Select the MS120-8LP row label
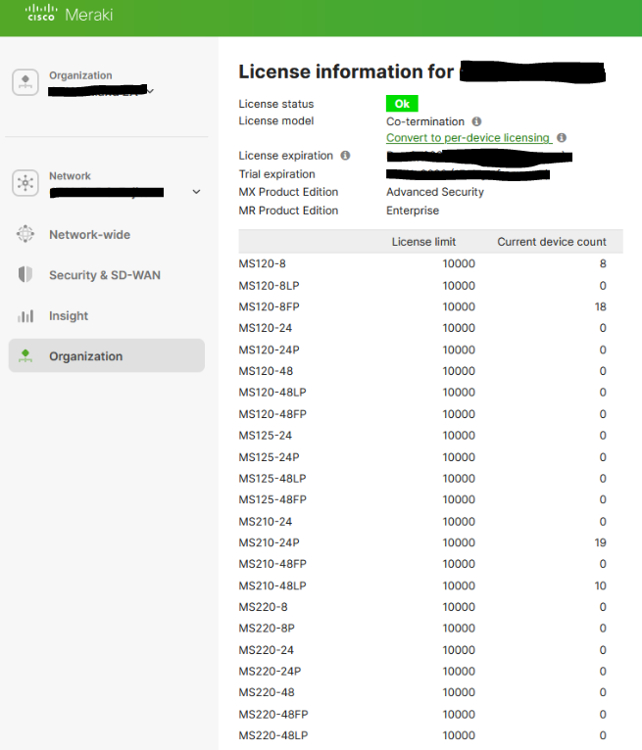The width and height of the screenshot is (642, 750). pyautogui.click(x=270, y=286)
